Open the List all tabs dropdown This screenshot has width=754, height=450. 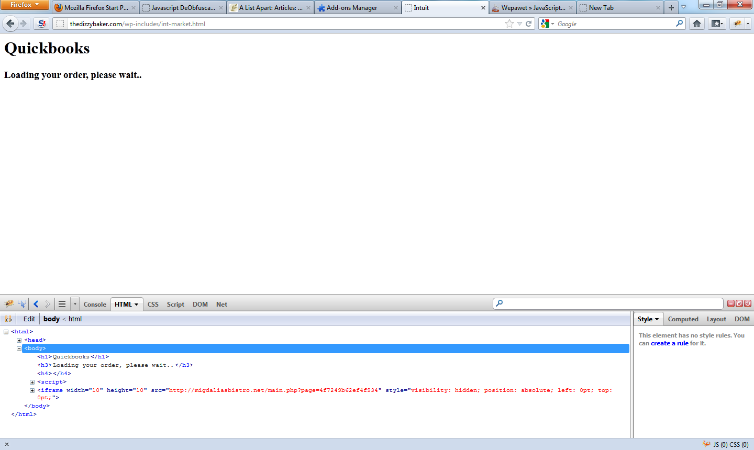683,7
